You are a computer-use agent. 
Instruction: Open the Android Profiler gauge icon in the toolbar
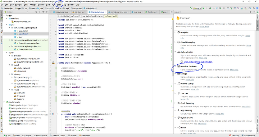click(217, 8)
